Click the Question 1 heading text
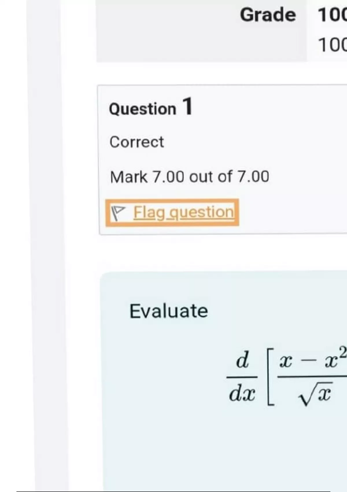 [x=143, y=109]
